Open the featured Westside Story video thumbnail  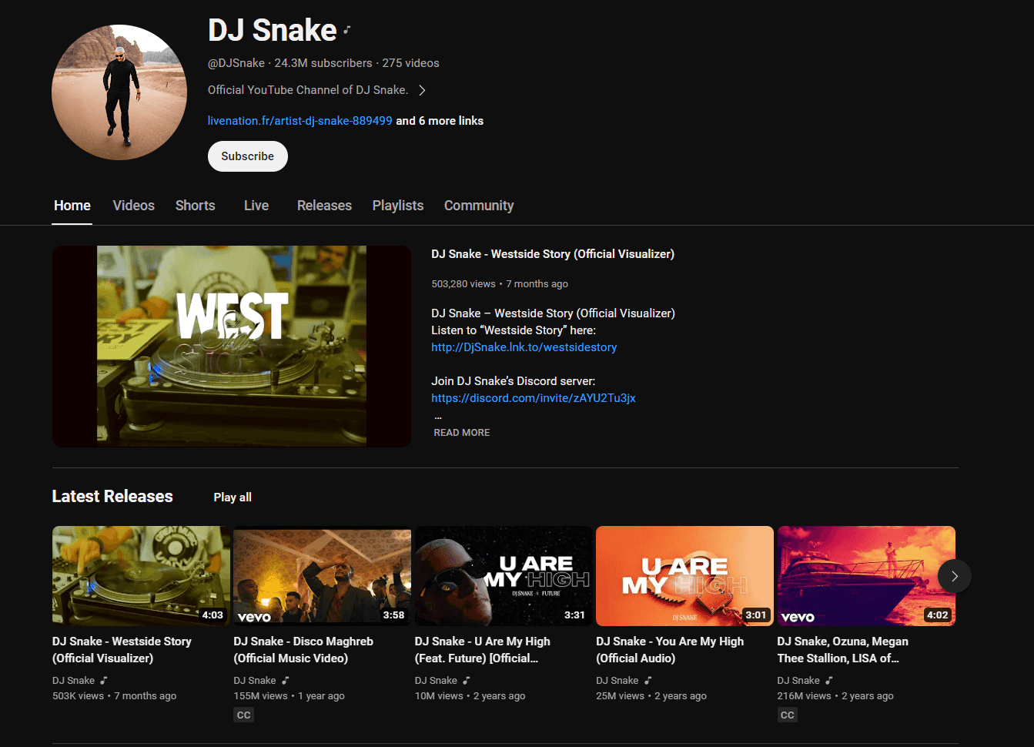(231, 346)
